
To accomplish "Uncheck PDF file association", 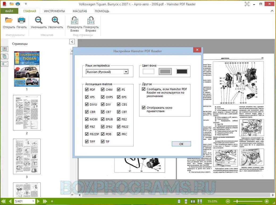I will [x=87, y=89].
